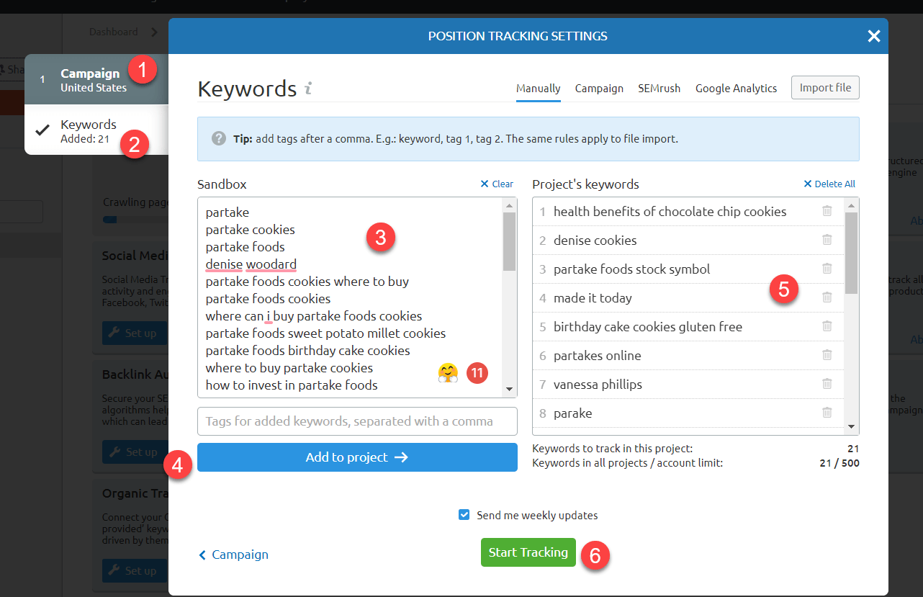
Task: Toggle 'Send me weekly updates' checkbox
Action: click(464, 515)
